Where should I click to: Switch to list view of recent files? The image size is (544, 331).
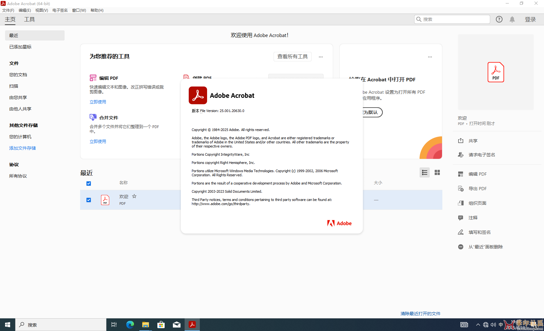coord(424,172)
